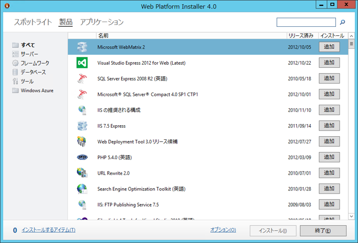Click the SQL Server Compact 4.0 icon
The height and width of the screenshot is (243, 358).
pyautogui.click(x=82, y=94)
